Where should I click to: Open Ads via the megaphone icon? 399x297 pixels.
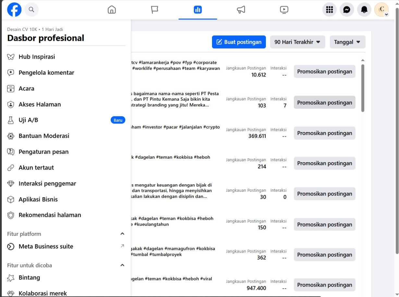click(241, 10)
